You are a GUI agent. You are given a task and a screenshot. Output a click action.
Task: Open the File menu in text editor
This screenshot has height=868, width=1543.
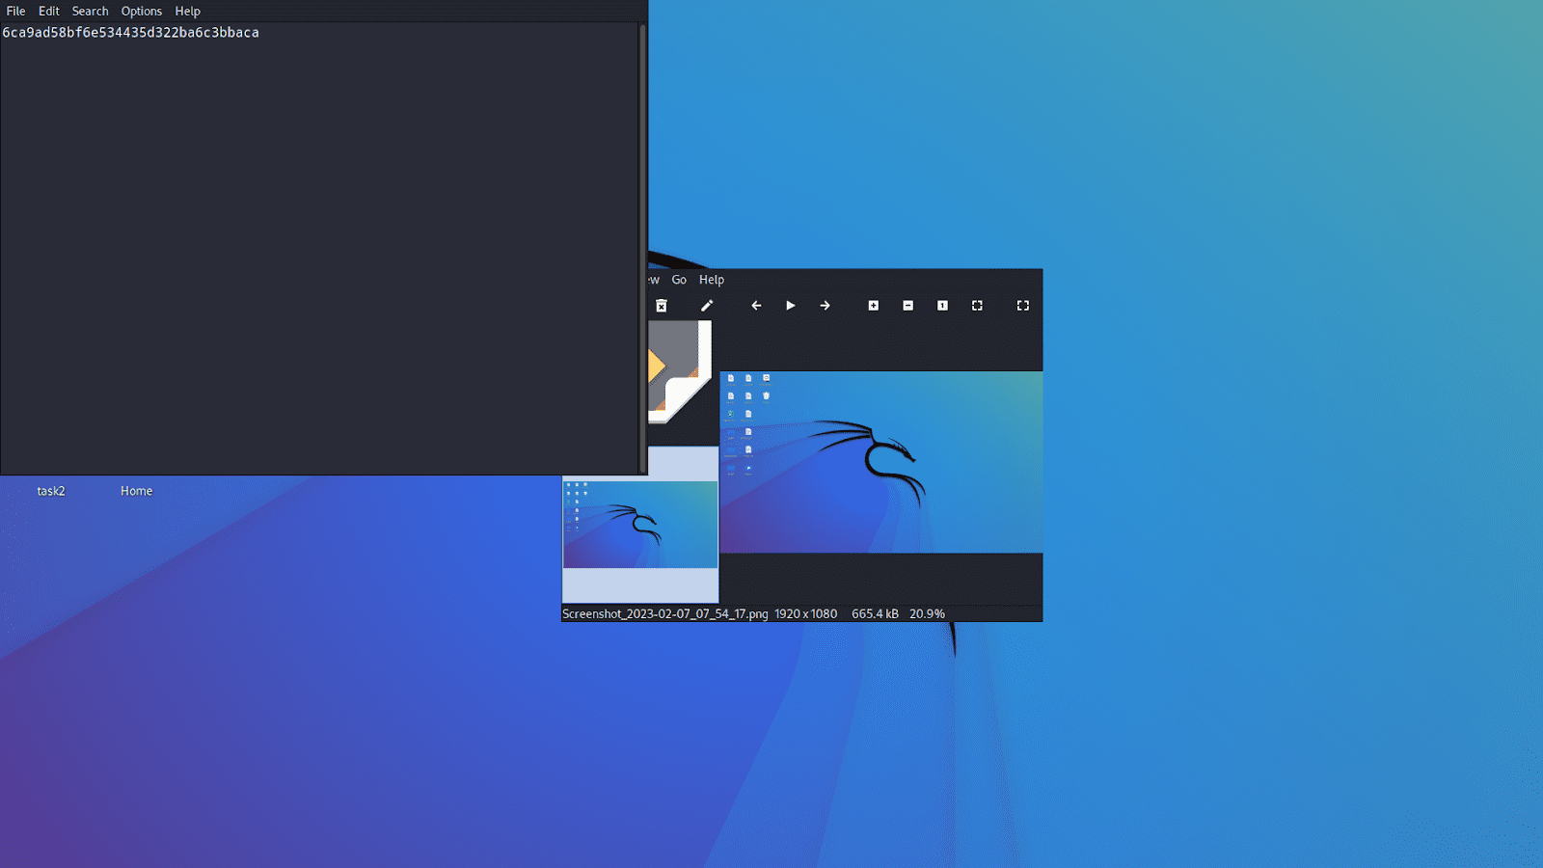click(x=16, y=12)
